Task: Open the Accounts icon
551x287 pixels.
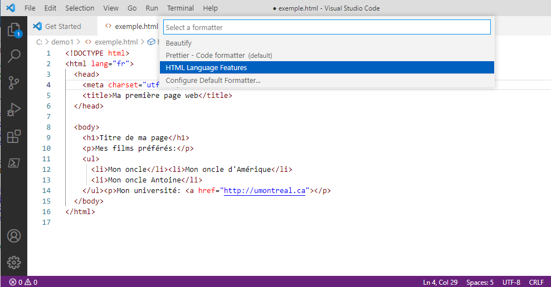Action: [x=14, y=236]
